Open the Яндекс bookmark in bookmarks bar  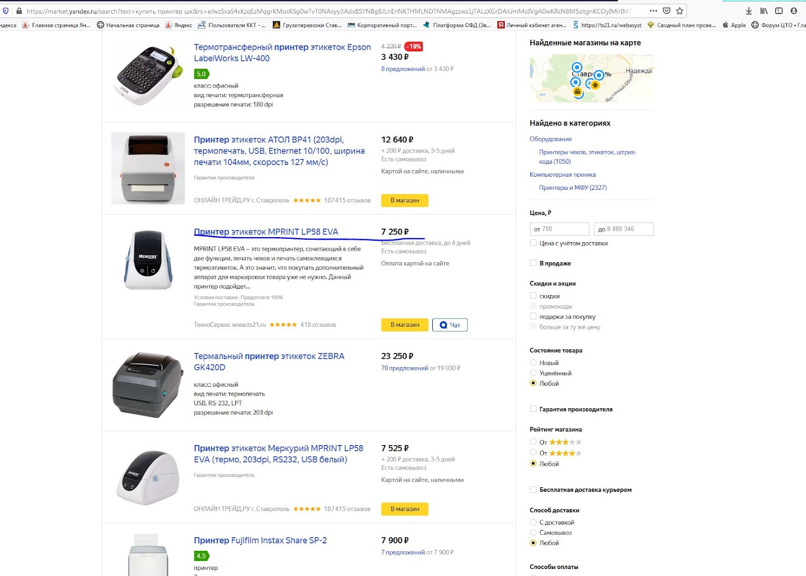click(x=179, y=25)
